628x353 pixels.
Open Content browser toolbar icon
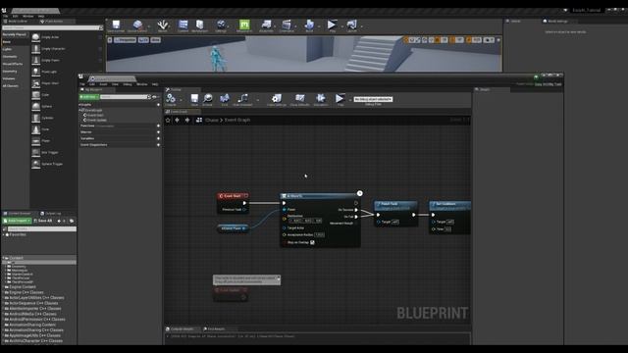point(183,26)
